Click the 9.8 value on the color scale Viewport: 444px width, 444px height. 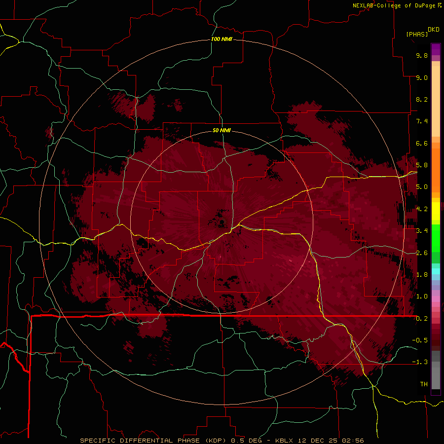click(422, 55)
